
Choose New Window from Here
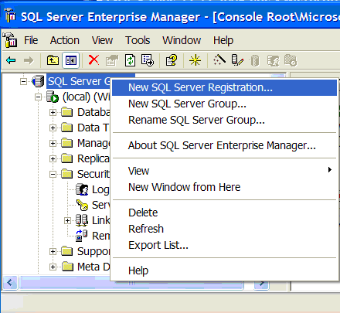[x=224, y=187]
